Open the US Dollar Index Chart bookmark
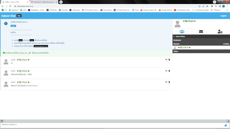230x129 pixels. click(x=122, y=10)
